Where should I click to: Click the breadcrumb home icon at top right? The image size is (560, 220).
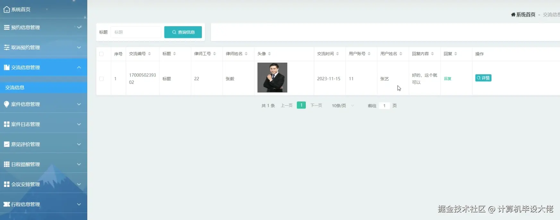click(513, 14)
